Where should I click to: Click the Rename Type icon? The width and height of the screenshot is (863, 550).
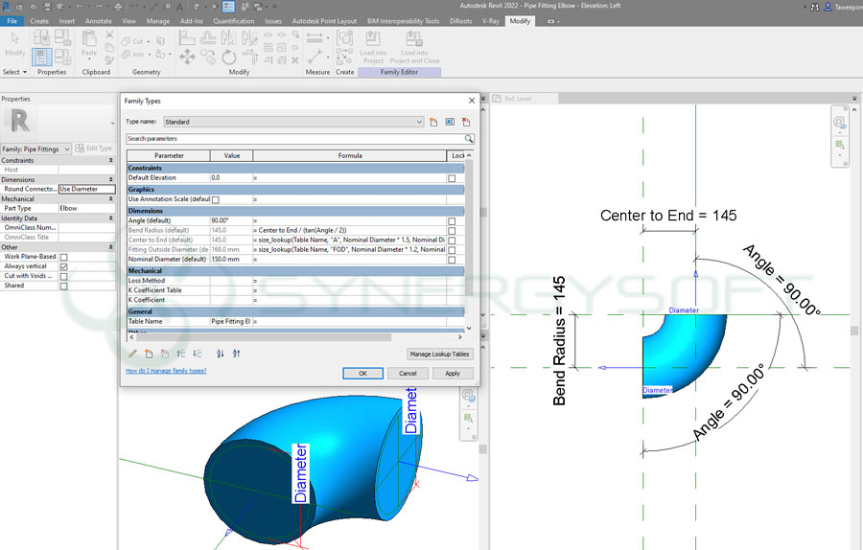[x=449, y=123]
